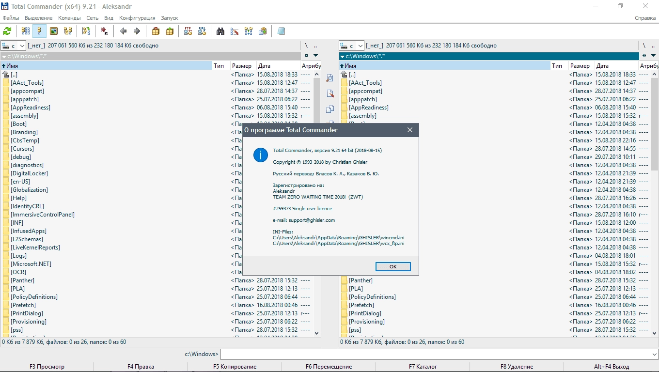
Task: Go forward with the right arrow icon
Action: coord(137,31)
